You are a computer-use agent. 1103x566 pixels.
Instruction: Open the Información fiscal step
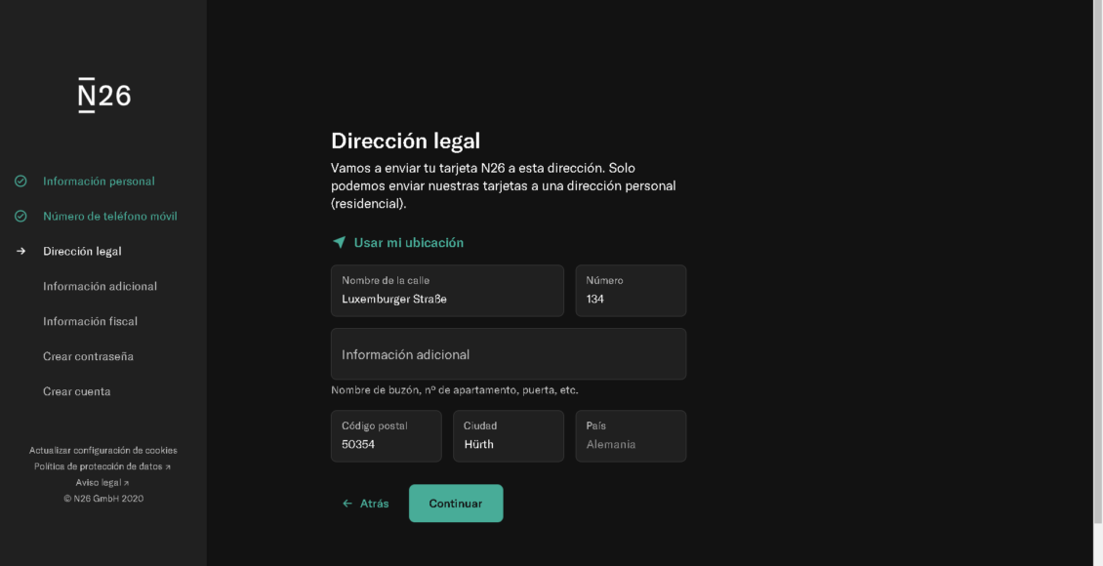90,321
